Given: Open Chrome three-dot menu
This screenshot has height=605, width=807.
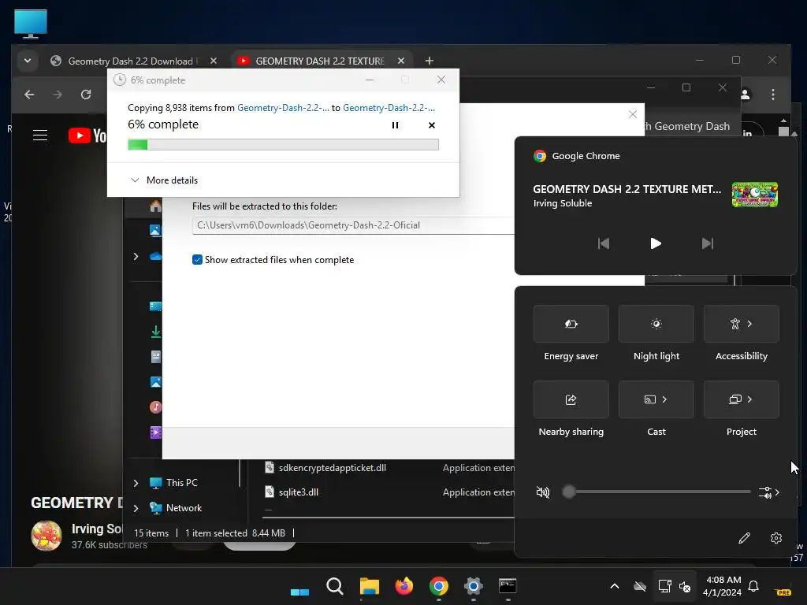Looking at the screenshot, I should [x=772, y=95].
